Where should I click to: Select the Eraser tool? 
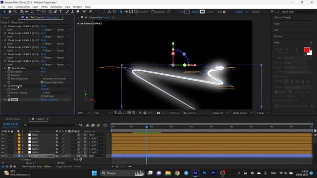pos(78,12)
